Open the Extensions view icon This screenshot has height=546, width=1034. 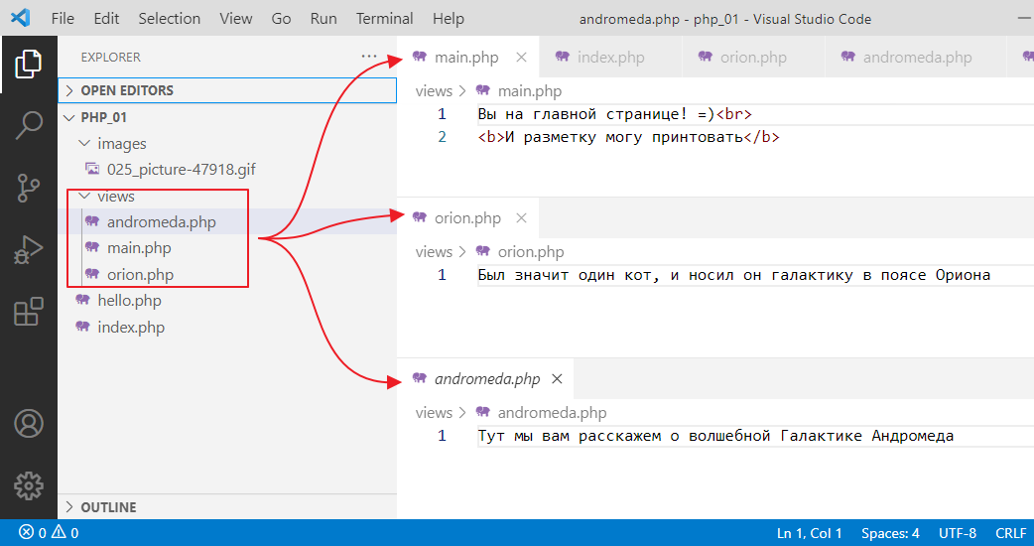point(28,312)
